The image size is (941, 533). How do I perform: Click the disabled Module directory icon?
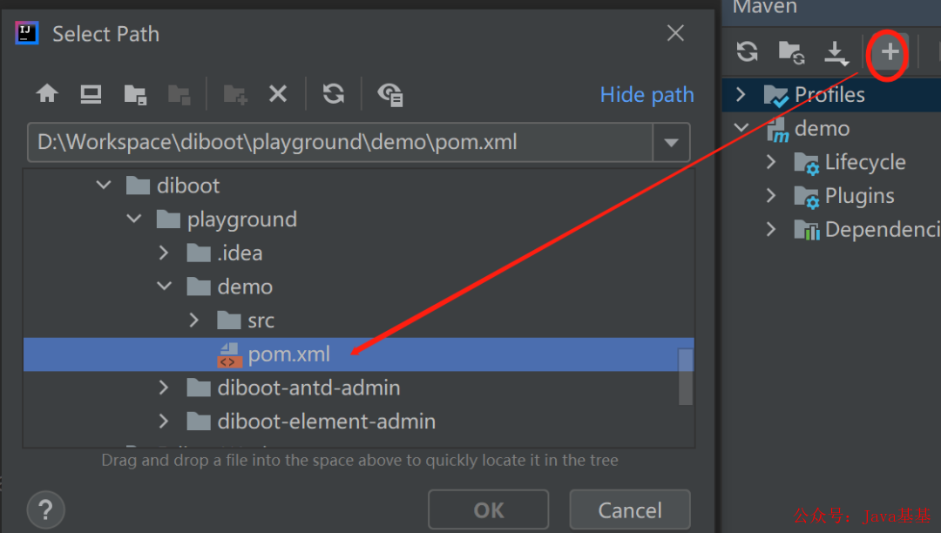pyautogui.click(x=179, y=95)
